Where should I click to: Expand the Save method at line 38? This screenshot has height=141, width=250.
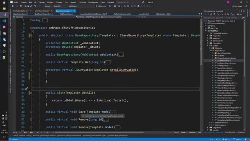pyautogui.click(x=31, y=112)
